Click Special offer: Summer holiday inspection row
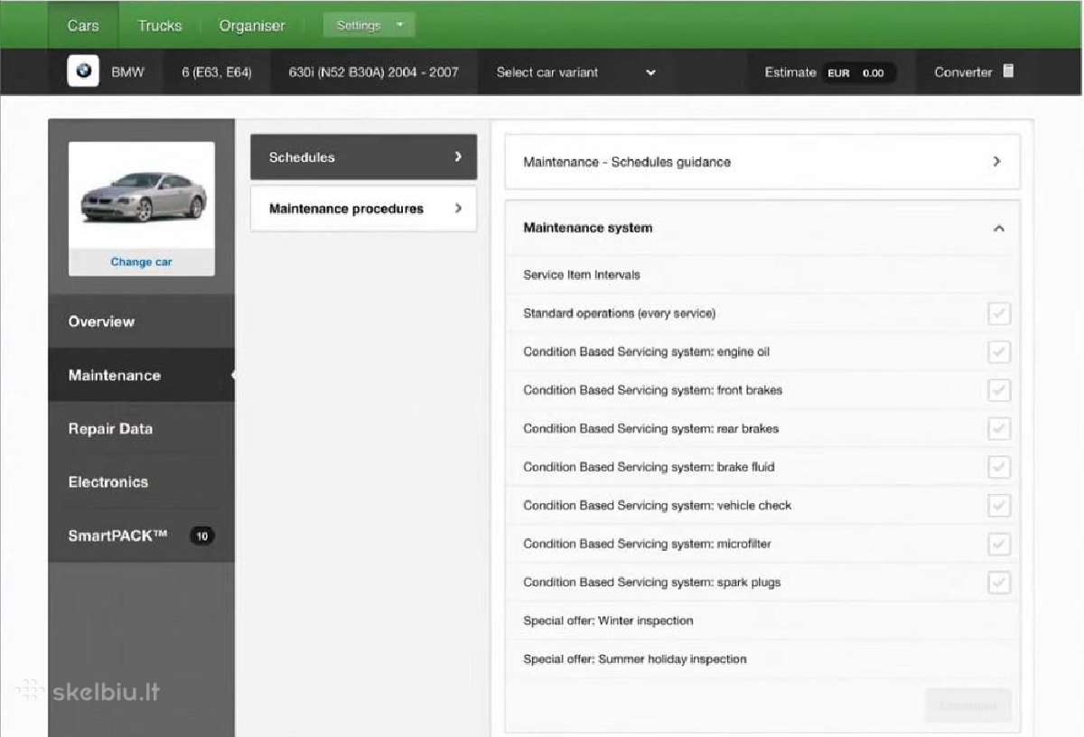Image resolution: width=1084 pixels, height=737 pixels. [762, 659]
